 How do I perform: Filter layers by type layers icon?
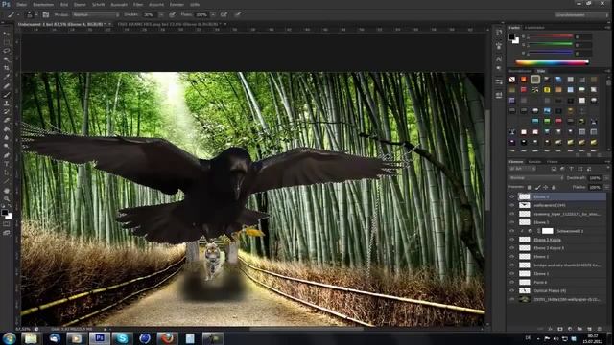(572, 169)
